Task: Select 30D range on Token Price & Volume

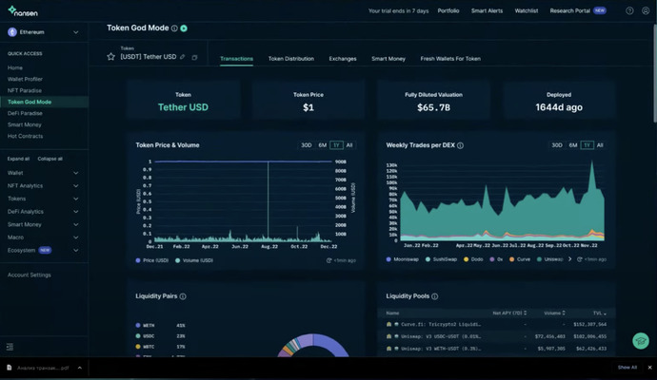Action: coord(306,145)
